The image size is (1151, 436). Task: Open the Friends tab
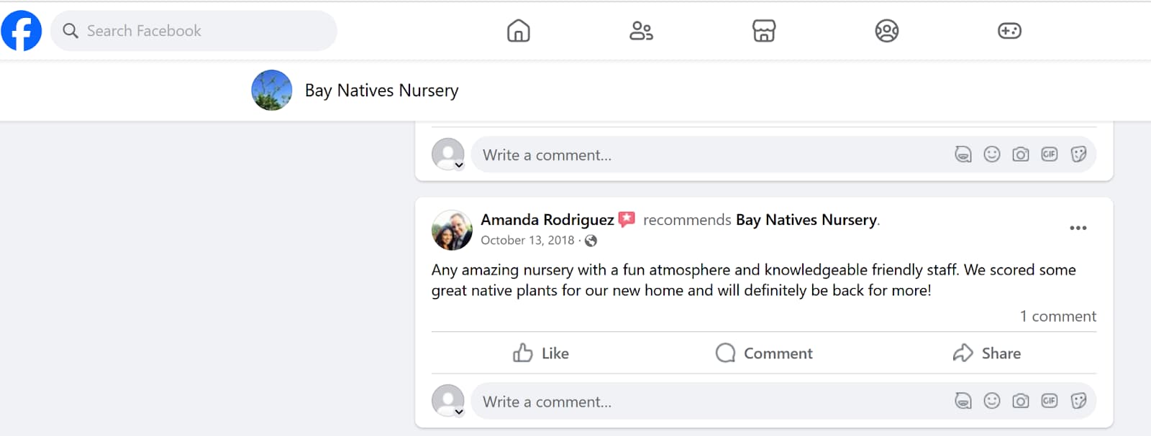click(x=641, y=31)
